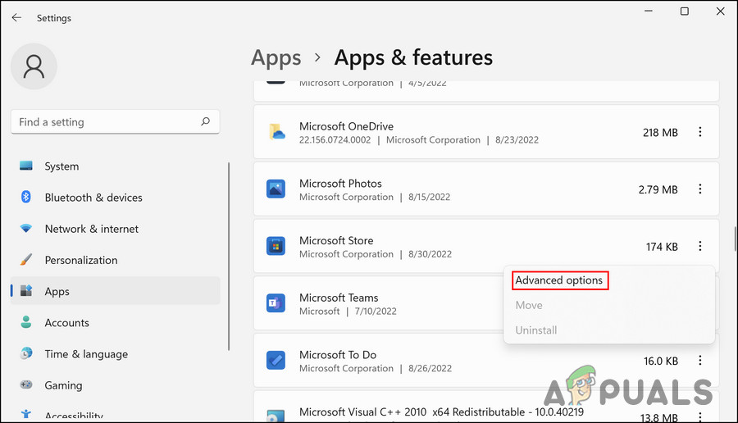Click the Microsoft Store name text

click(336, 240)
